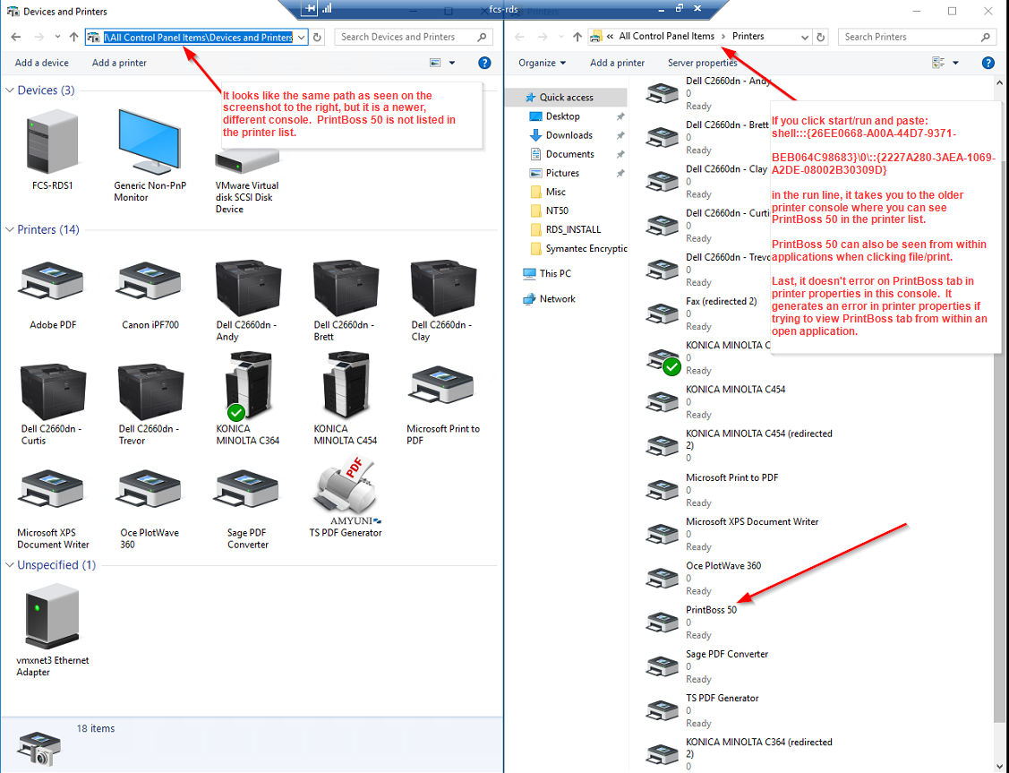This screenshot has height=773, width=1009.
Task: Select Oce PlotWave 360 in Devices window
Action: click(150, 491)
